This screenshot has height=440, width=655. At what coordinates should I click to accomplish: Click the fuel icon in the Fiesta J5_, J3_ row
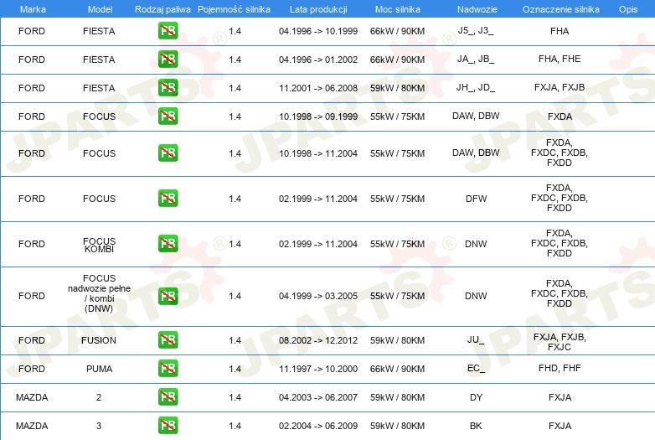coord(168,31)
